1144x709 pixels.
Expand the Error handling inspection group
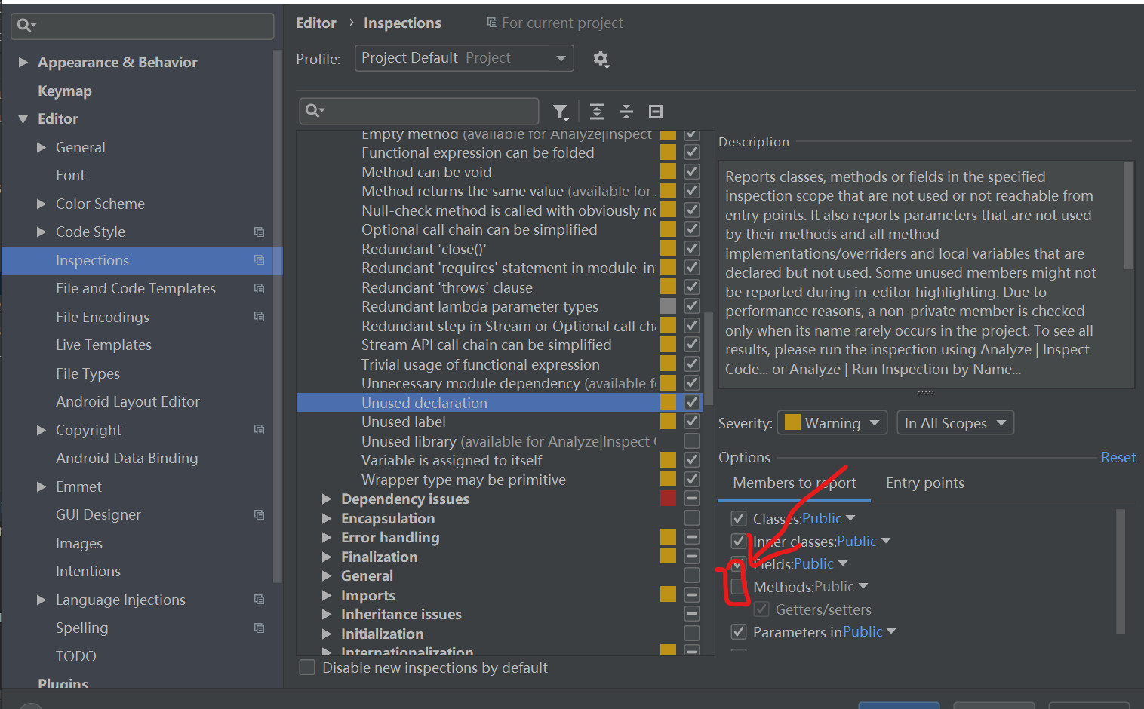pos(327,537)
